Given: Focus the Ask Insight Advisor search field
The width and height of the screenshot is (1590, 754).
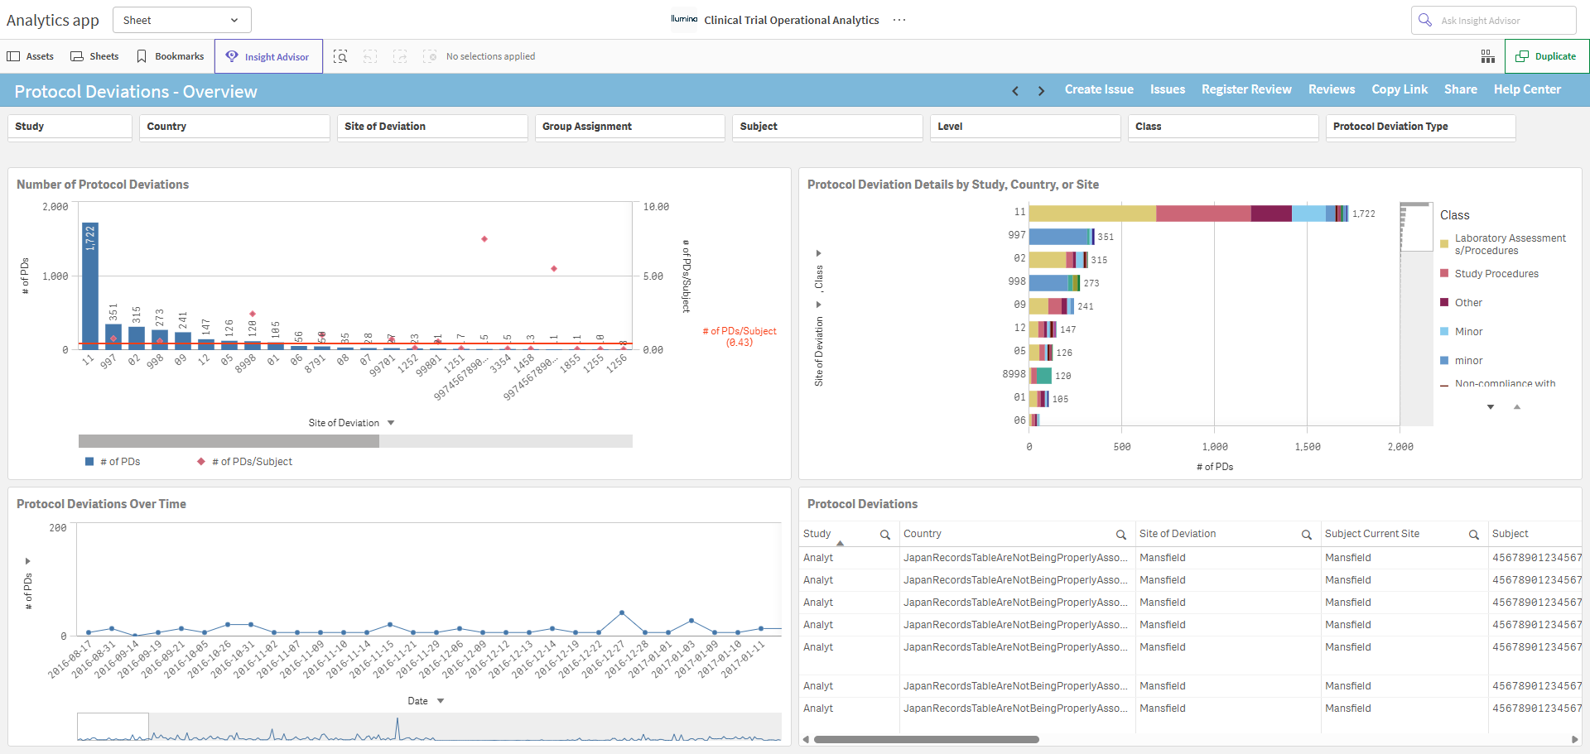Looking at the screenshot, I should (x=1493, y=20).
